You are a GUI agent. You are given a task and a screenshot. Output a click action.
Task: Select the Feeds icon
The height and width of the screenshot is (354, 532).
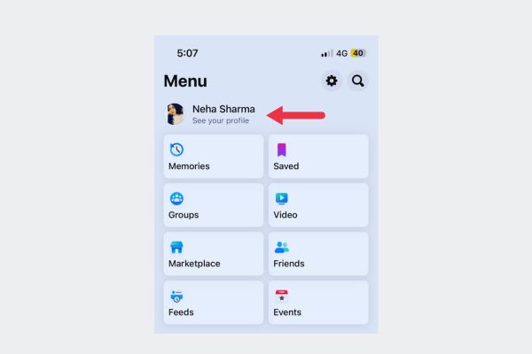tap(176, 296)
